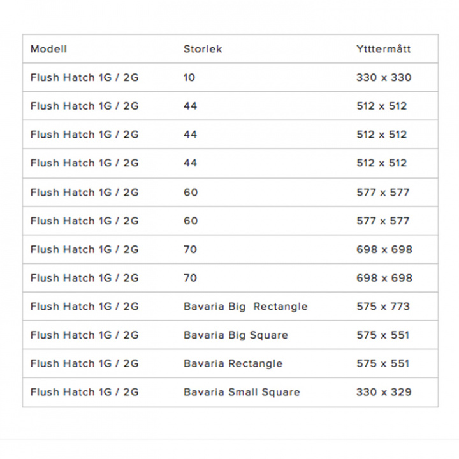Select the Bavaria Big Rectangle size cell
Screen dimensions: 459x459
click(245, 307)
